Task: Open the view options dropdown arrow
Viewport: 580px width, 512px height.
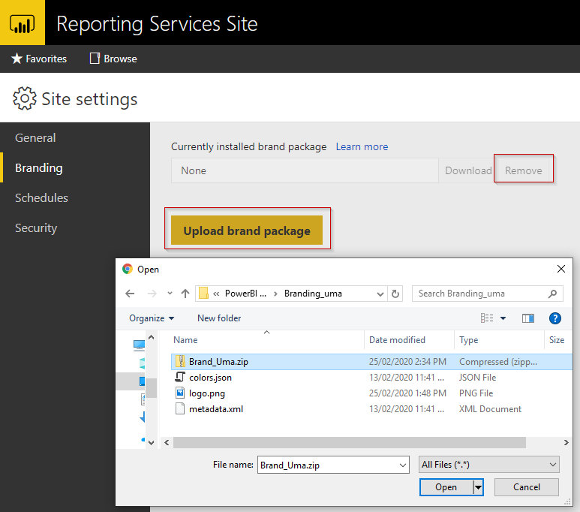Action: (503, 318)
